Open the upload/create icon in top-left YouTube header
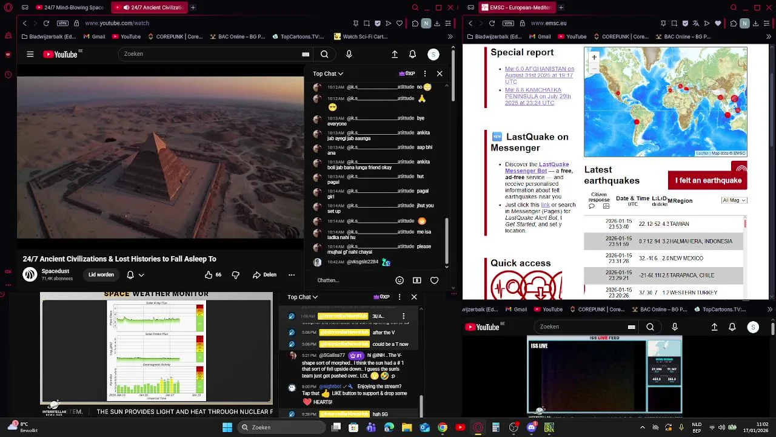The width and height of the screenshot is (776, 437). tap(395, 54)
